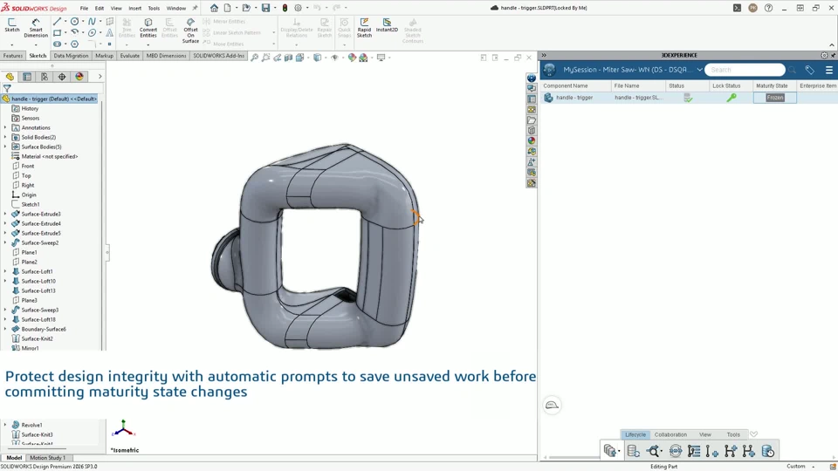The width and height of the screenshot is (838, 471).
Task: Select Material <not specified> tree item
Action: tap(49, 156)
